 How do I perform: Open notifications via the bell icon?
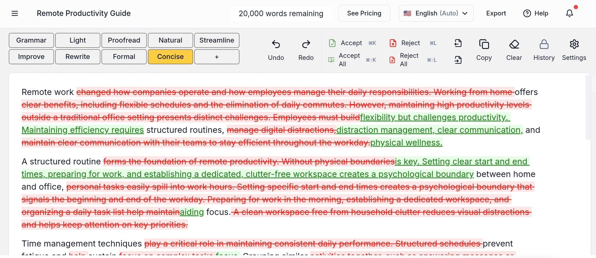[x=569, y=13]
